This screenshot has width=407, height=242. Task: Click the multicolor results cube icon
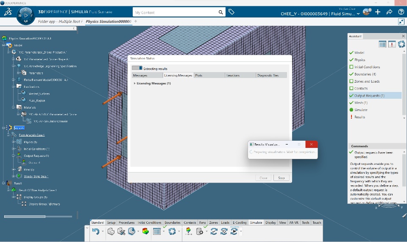(145, 231)
